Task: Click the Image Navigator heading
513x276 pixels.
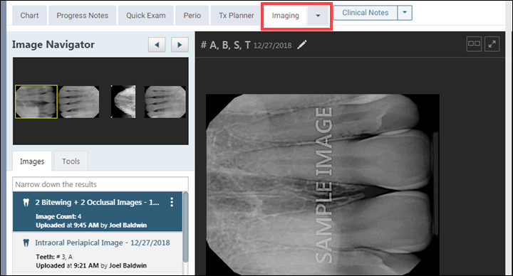Action: point(53,44)
